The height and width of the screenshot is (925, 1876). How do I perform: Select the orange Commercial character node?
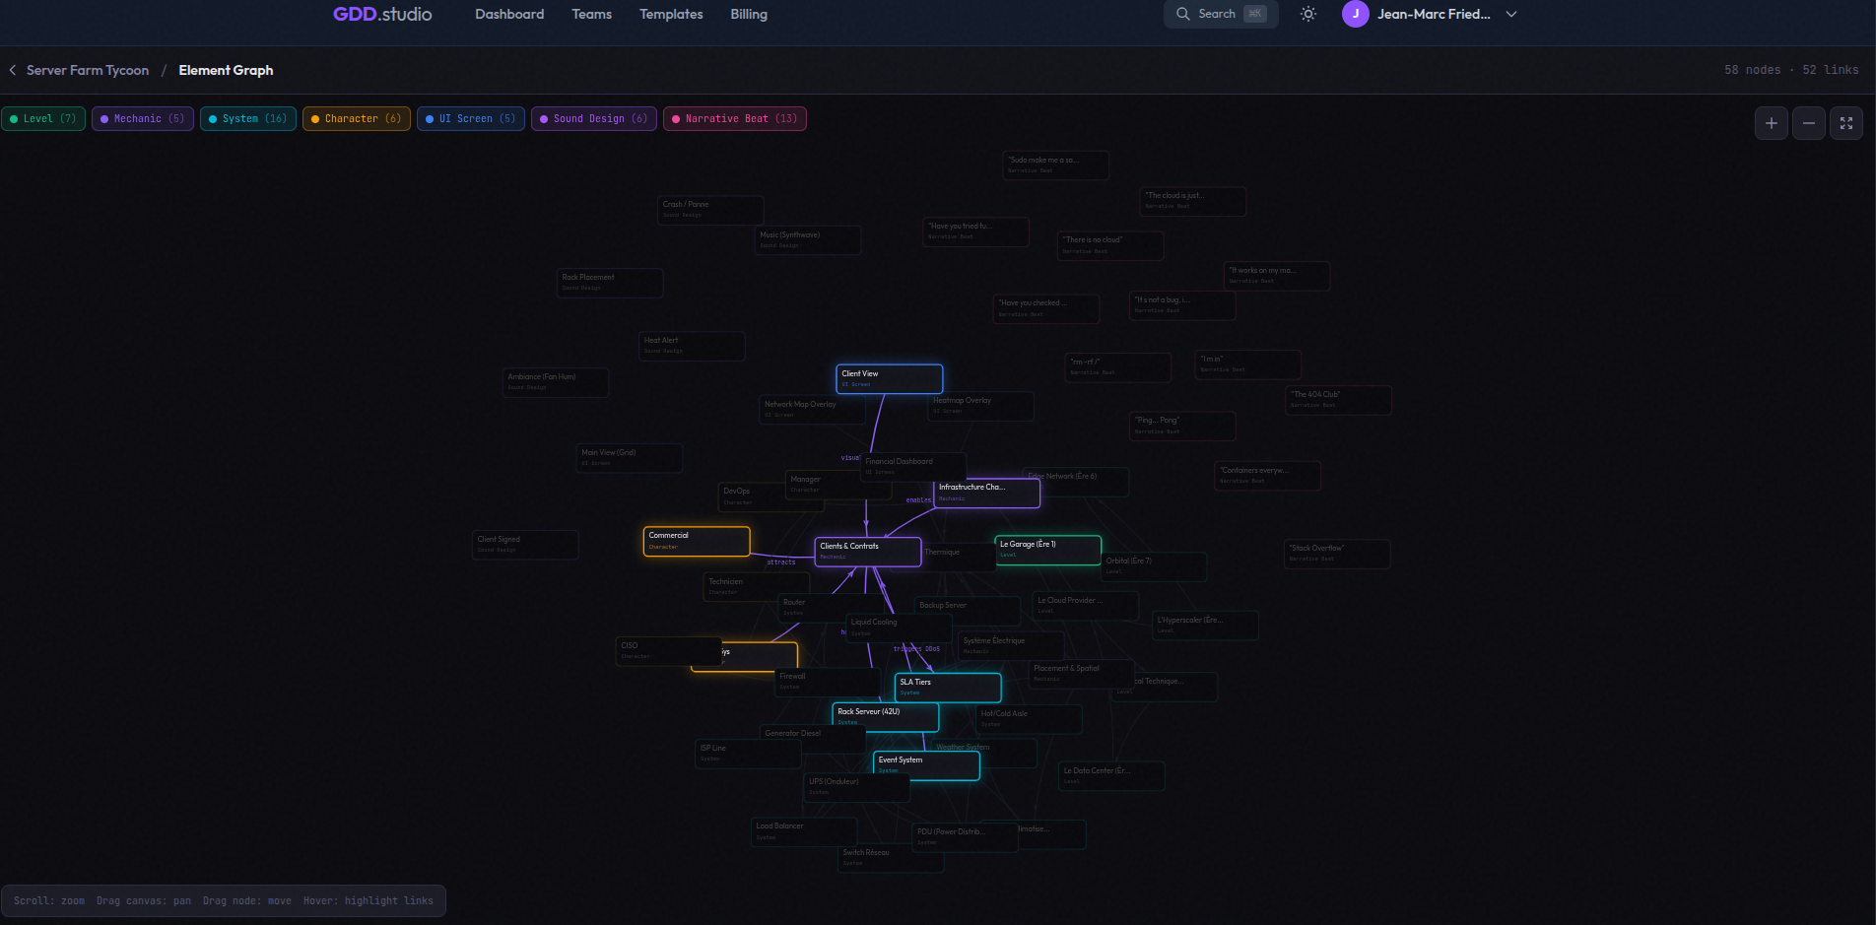(696, 540)
